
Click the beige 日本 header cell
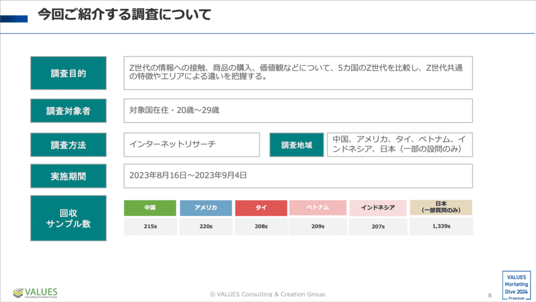click(x=441, y=207)
